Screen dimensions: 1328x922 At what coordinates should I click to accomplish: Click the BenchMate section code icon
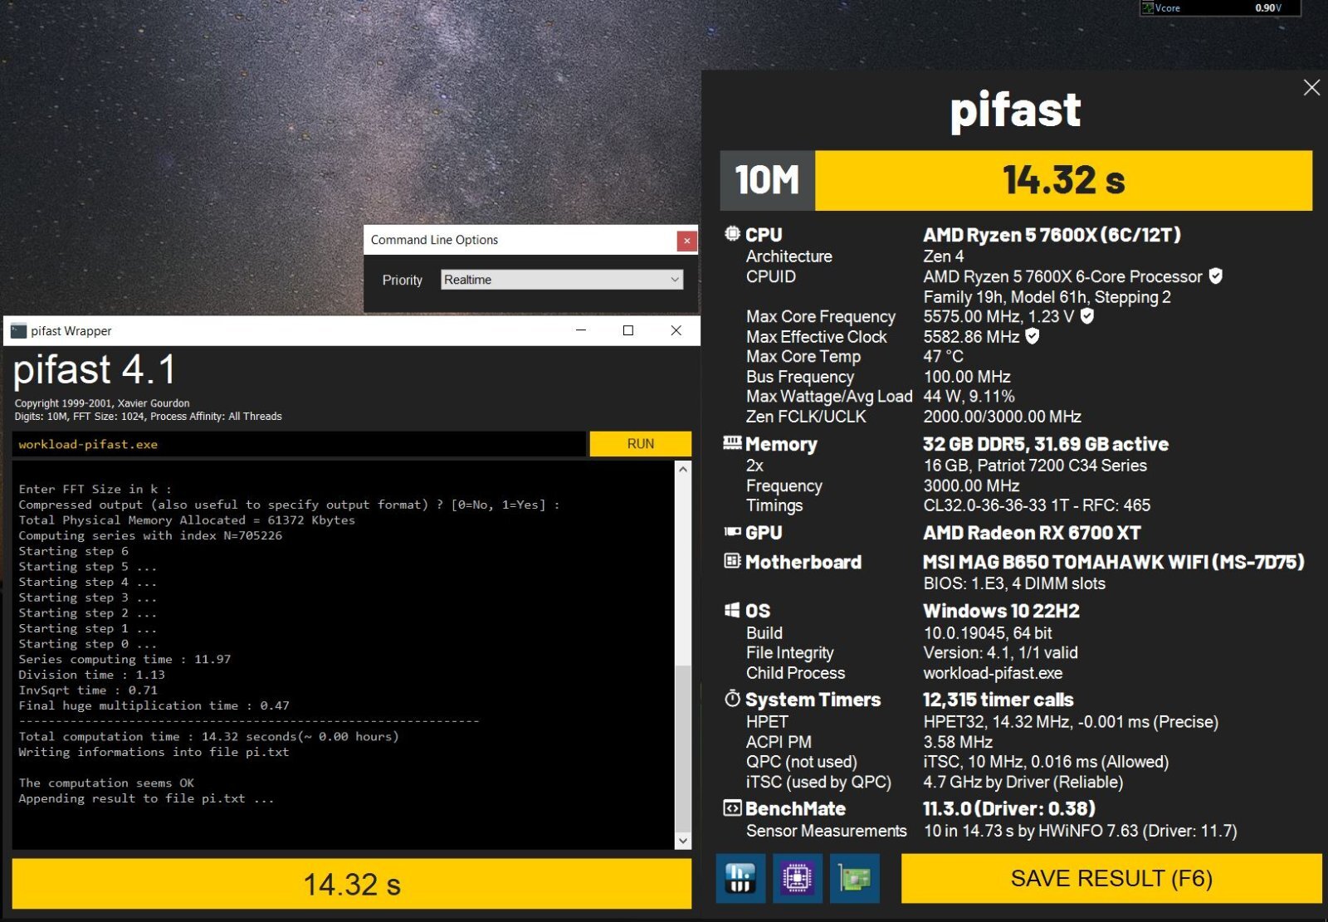click(732, 808)
